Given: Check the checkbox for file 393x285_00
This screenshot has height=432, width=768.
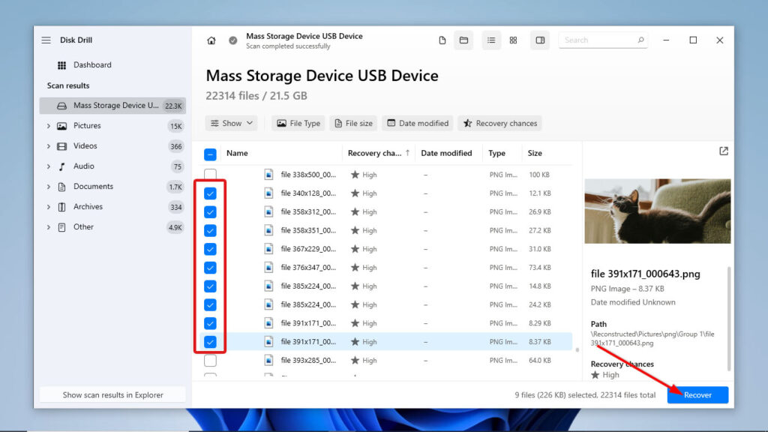Looking at the screenshot, I should tap(210, 360).
